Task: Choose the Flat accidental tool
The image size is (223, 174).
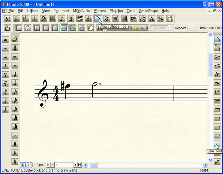Action: tap(15, 153)
